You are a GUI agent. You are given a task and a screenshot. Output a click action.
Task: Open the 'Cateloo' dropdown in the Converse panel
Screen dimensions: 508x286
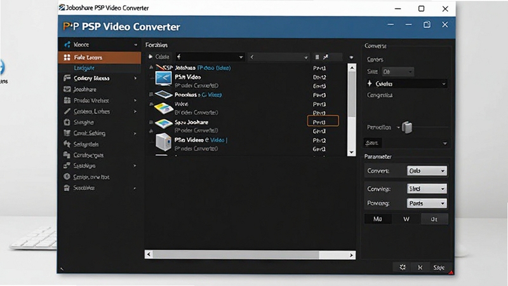click(x=407, y=84)
